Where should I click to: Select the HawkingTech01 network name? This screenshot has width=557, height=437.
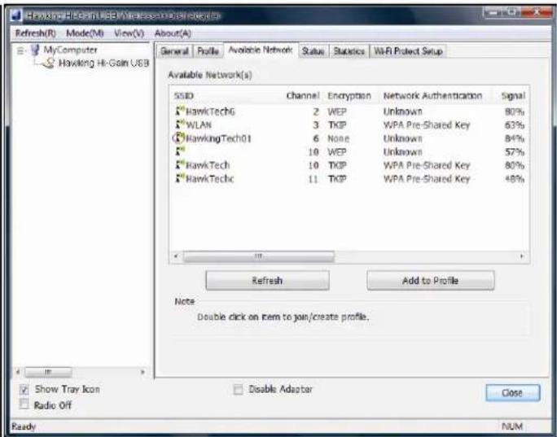point(218,138)
